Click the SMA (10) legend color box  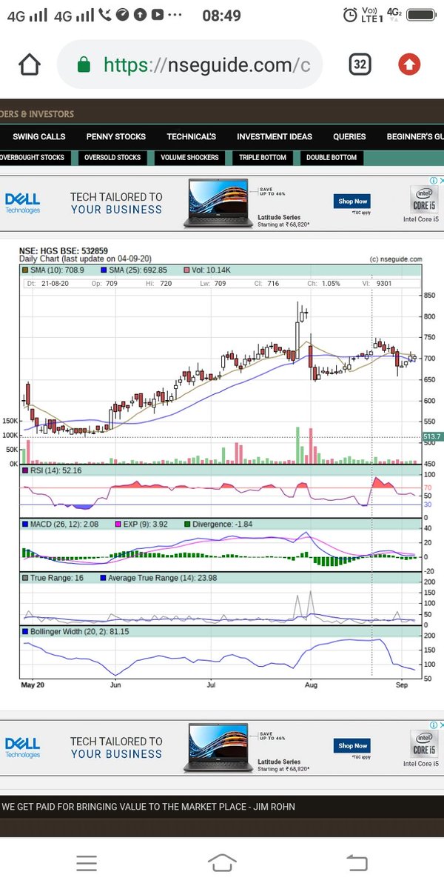point(24,270)
